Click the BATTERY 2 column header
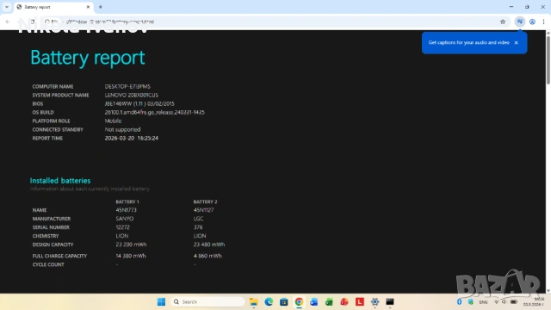 point(205,201)
